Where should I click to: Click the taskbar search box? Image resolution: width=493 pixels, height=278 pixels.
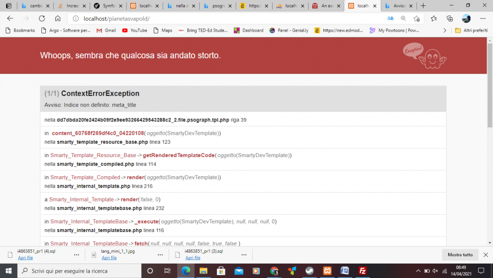pyautogui.click(x=79, y=271)
